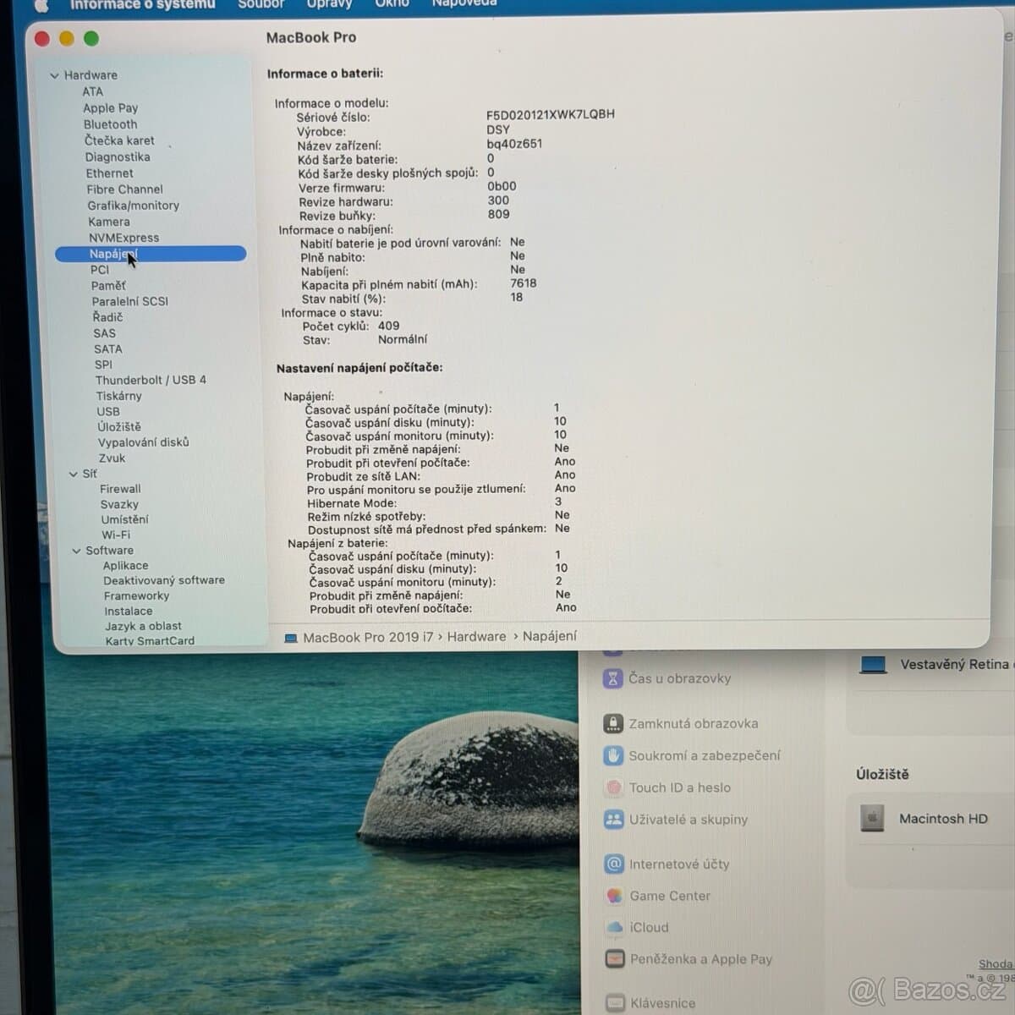Viewport: 1015px width, 1015px height.
Task: Select Paralelní SCSI in the sidebar
Action: click(x=130, y=301)
